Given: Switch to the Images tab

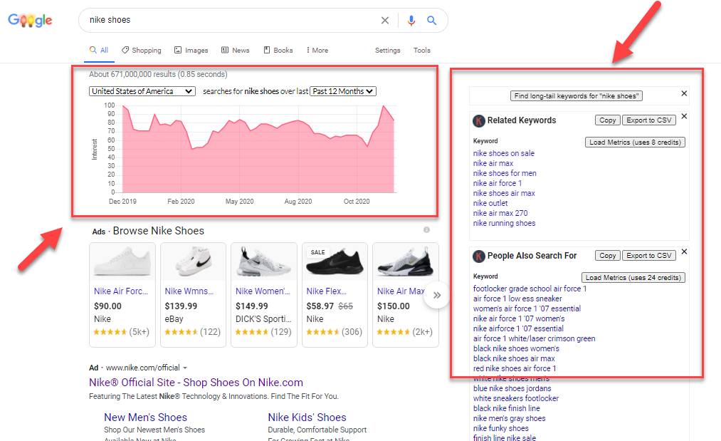Looking at the screenshot, I should tap(191, 50).
